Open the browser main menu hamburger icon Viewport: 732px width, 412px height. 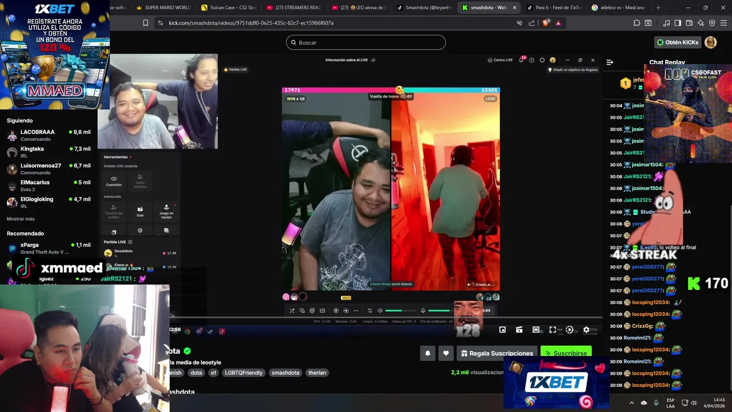[723, 23]
